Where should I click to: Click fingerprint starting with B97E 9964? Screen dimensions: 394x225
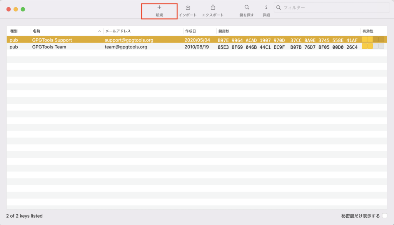pos(287,40)
